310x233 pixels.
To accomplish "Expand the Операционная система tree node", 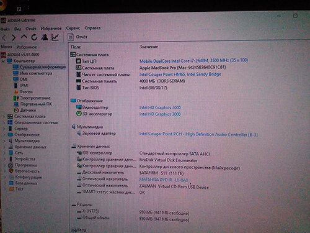I will (x=4, y=122).
